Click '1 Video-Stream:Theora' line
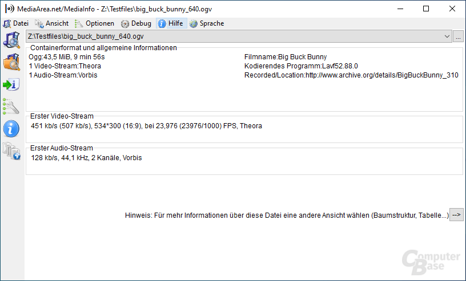This screenshot has height=281, width=466. coord(65,66)
